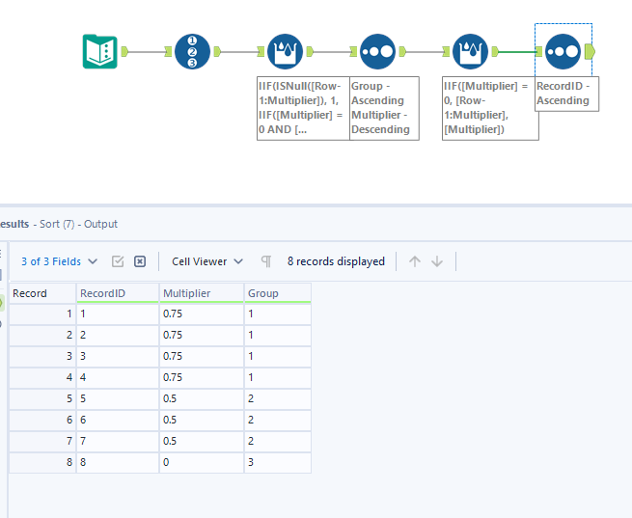Select the final Sort tool by RecordID

point(563,51)
